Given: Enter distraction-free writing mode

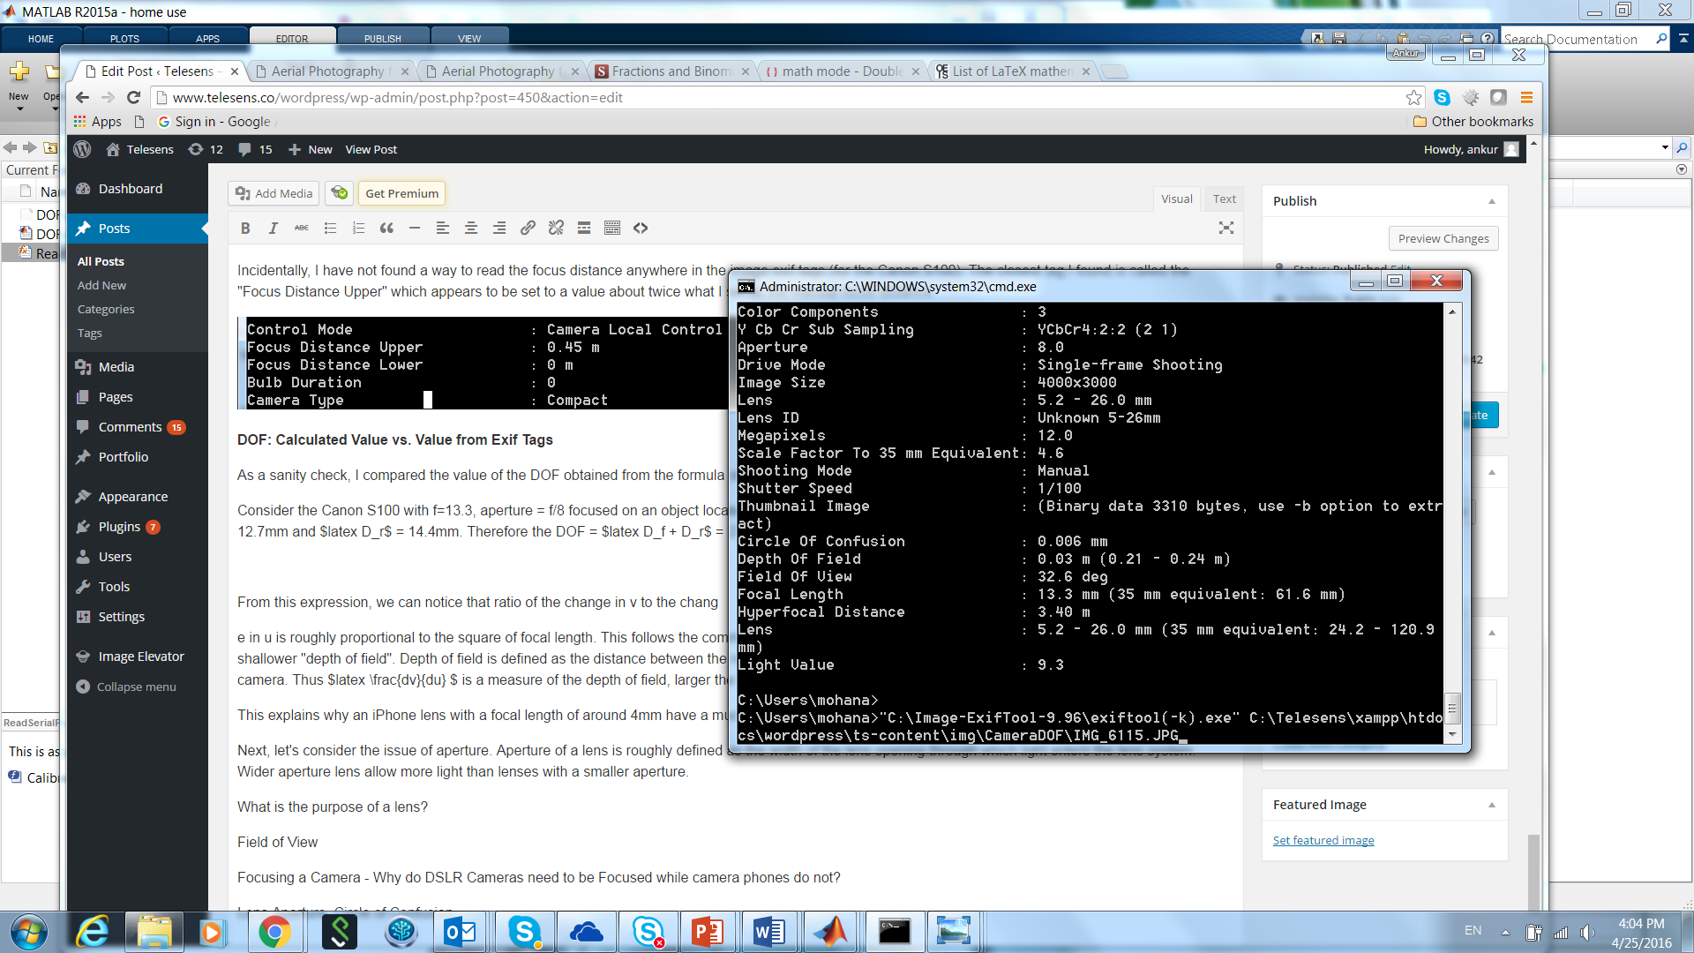Looking at the screenshot, I should coord(1226,229).
